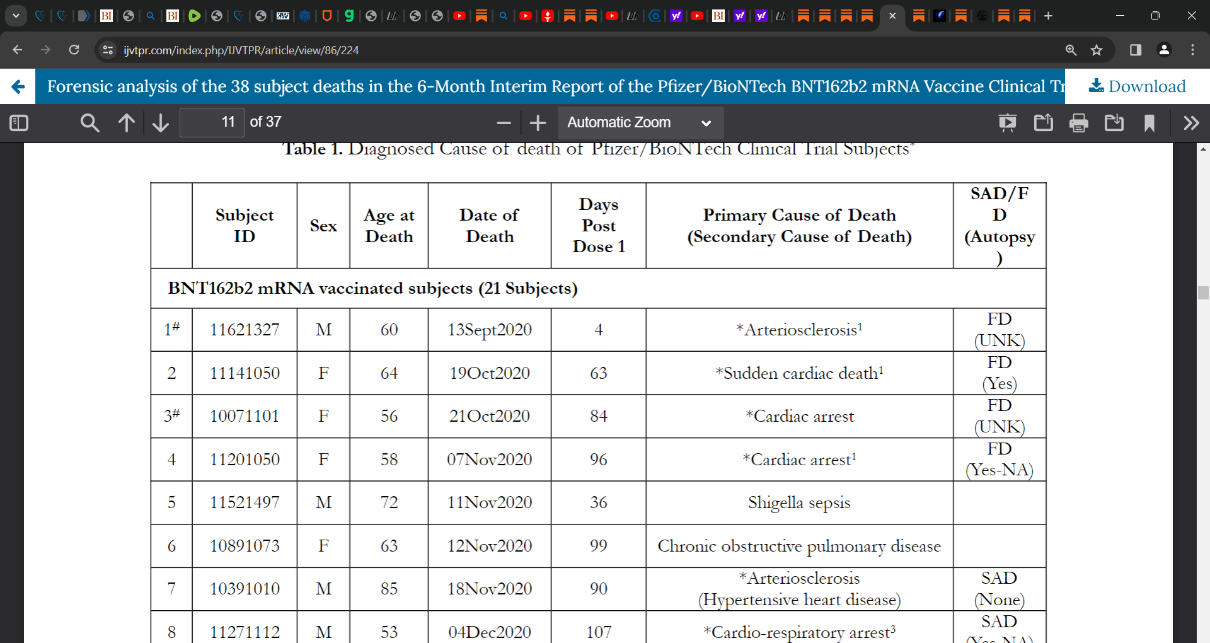Click the address bar URL
Viewport: 1210px width, 643px height.
pyautogui.click(x=241, y=50)
